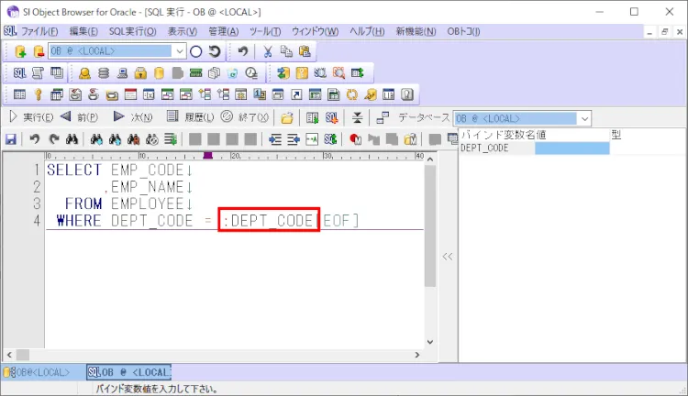The width and height of the screenshot is (688, 396).
Task: Click the user information icon
Action: 84,72
